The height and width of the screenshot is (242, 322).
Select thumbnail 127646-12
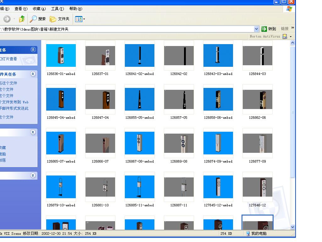coord(258,187)
